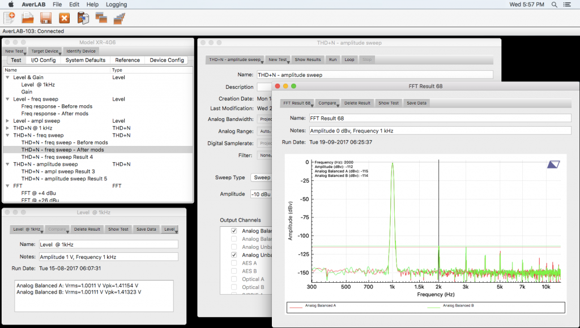Screen dimensions: 580x328
Task: Click the orange X close-project icon
Action: [65, 18]
